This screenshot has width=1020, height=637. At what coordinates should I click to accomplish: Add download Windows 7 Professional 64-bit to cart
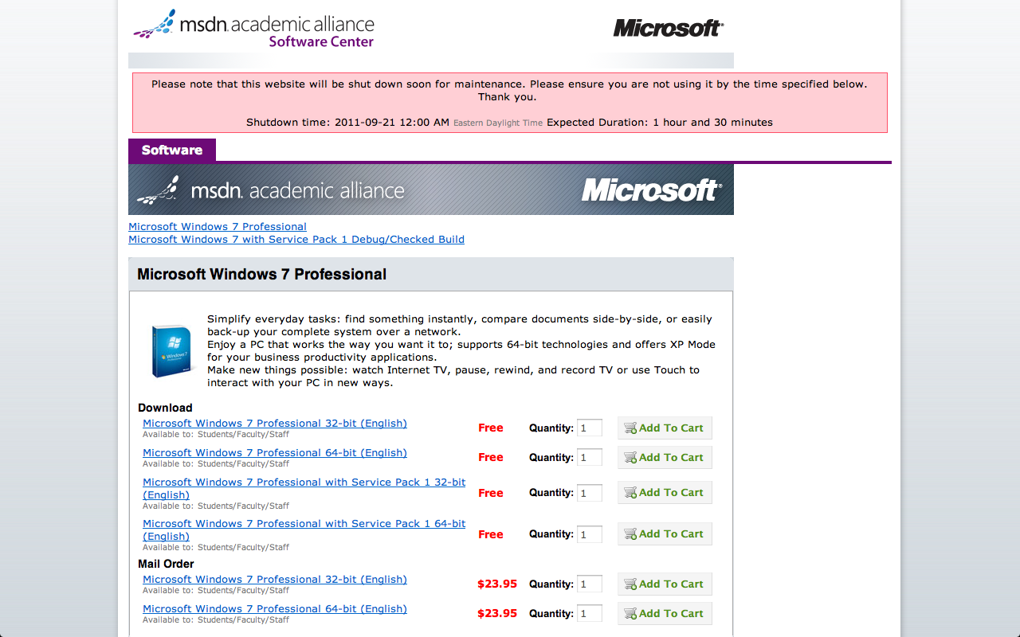(665, 457)
